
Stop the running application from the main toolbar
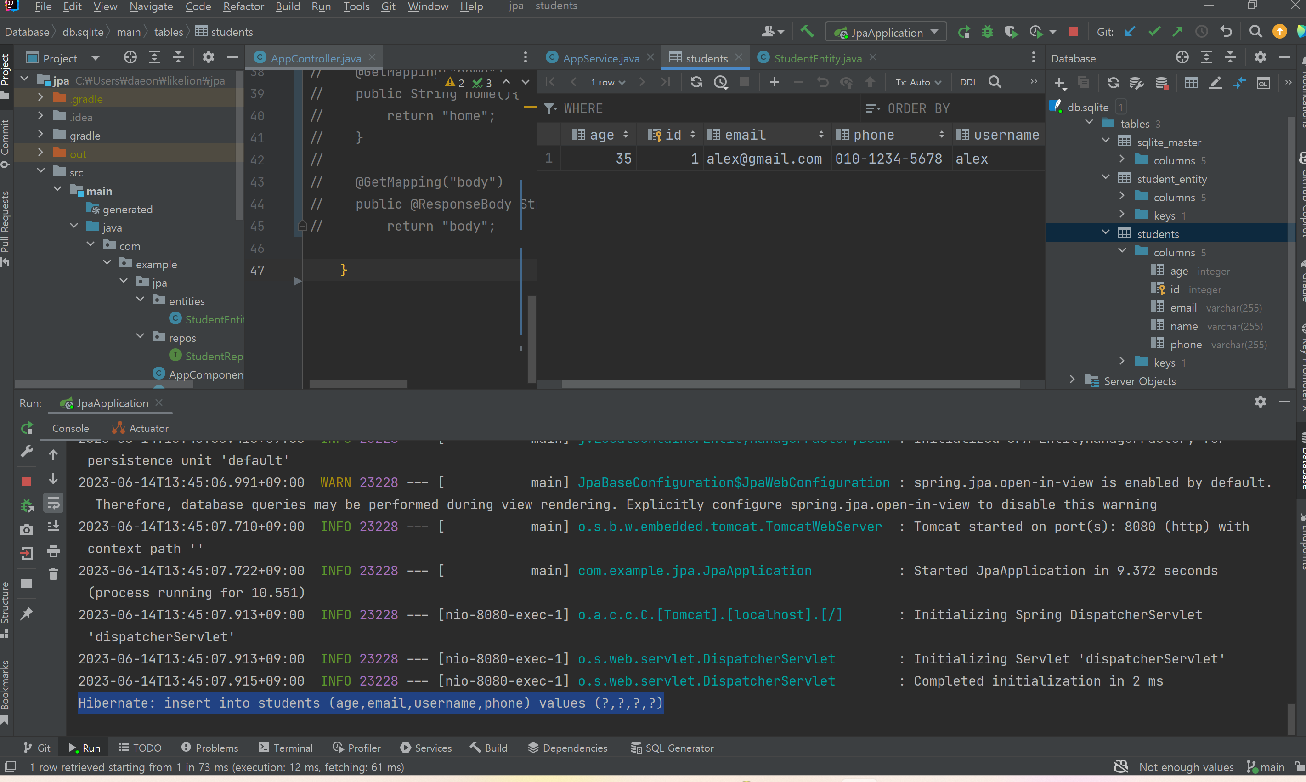[x=1073, y=32]
